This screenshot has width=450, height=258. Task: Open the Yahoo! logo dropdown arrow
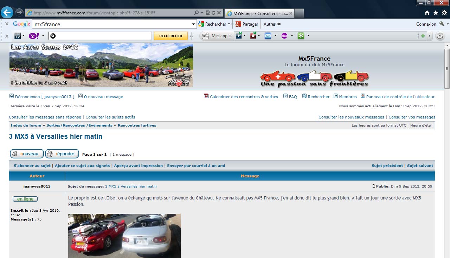pos(43,36)
